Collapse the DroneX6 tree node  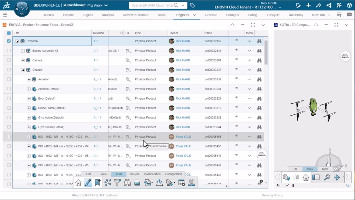17,41
